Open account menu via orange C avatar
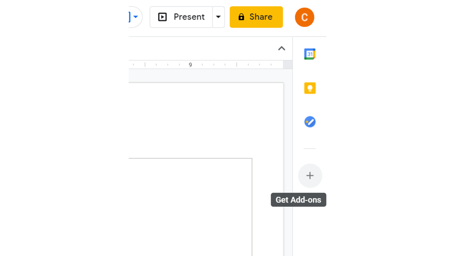 (304, 17)
